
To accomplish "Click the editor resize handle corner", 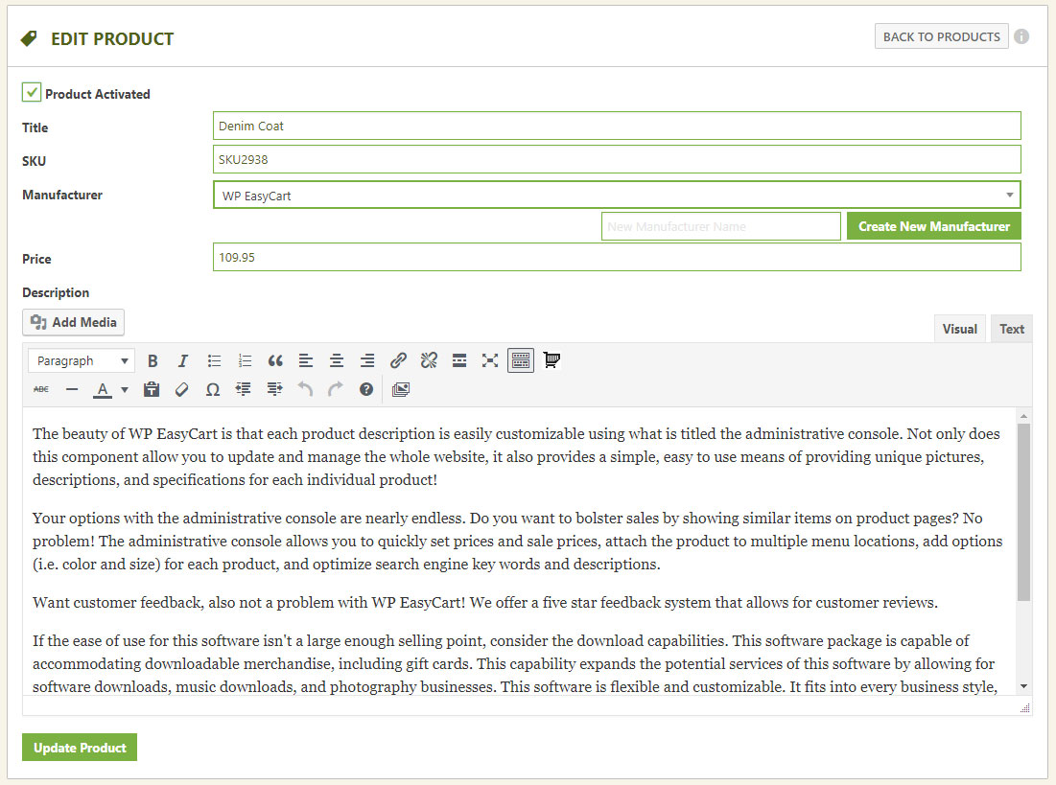I will coord(1024,707).
